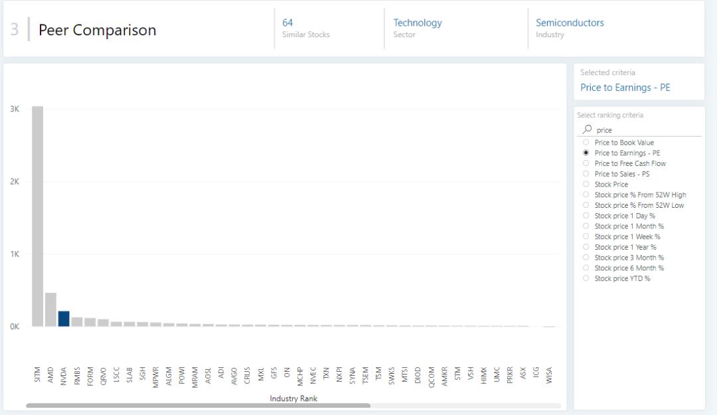The height and width of the screenshot is (415, 717).
Task: Open the Semiconductors industry link
Action: click(570, 23)
